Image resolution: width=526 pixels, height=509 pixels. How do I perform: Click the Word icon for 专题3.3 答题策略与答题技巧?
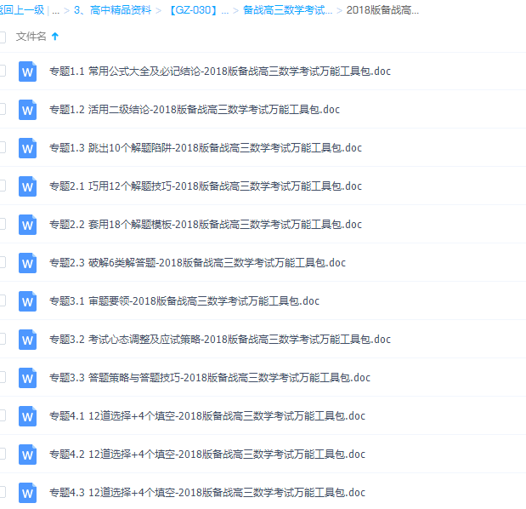point(28,378)
